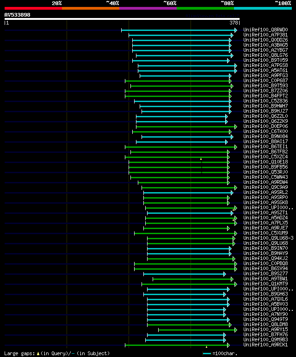Select the UniRef100_B9FB56 label
This screenshot has height=357, width=296.
point(265,167)
